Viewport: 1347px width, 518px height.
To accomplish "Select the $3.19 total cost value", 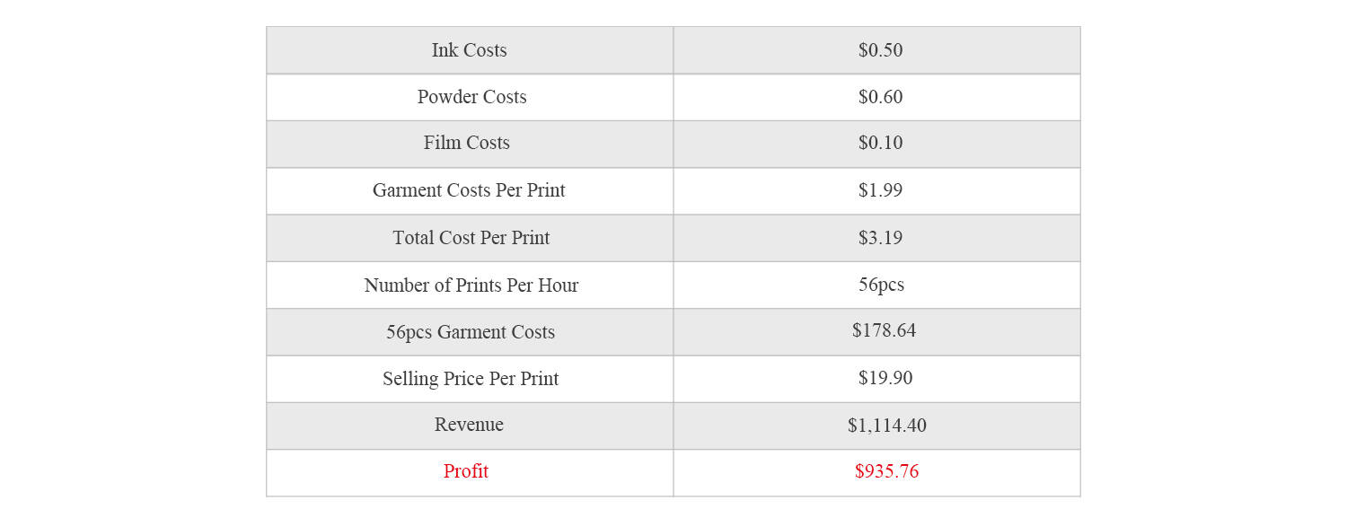I will click(880, 238).
